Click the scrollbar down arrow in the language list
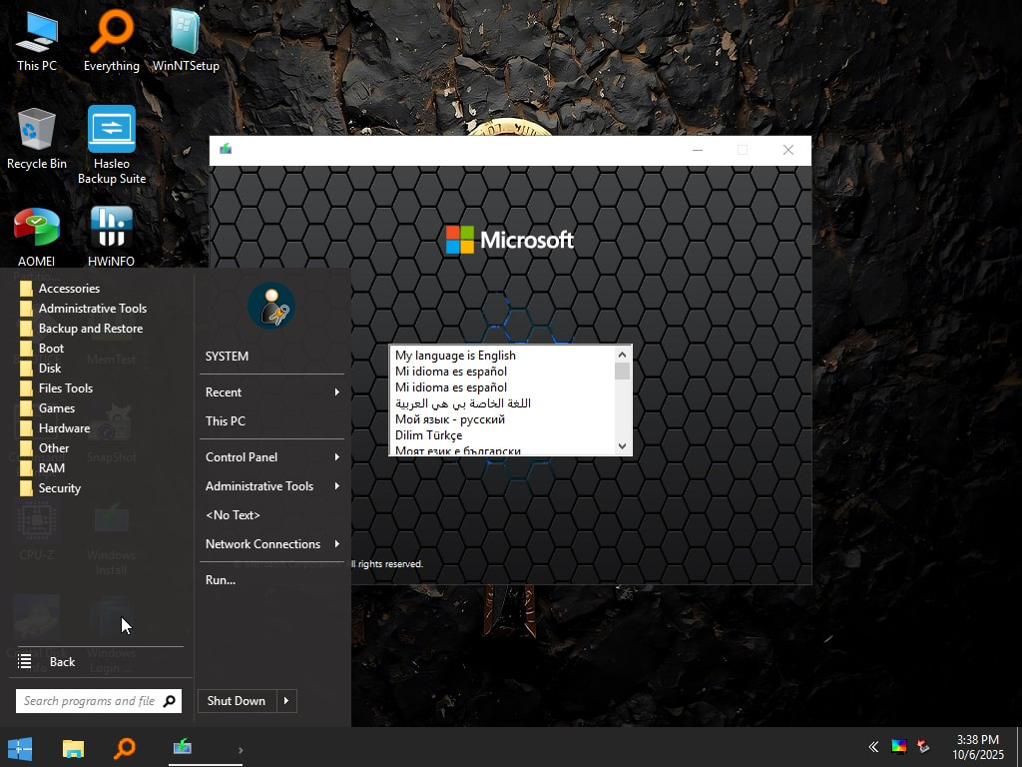The image size is (1022, 767). click(x=622, y=446)
